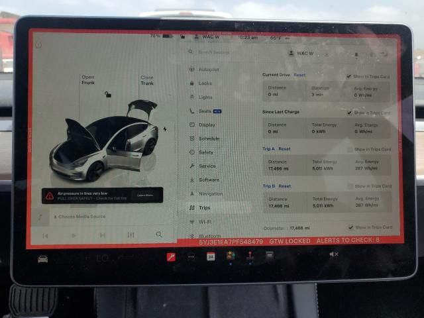The width and height of the screenshot is (424, 318).
Task: Open the red wrench service app icon
Action: tap(171, 257)
